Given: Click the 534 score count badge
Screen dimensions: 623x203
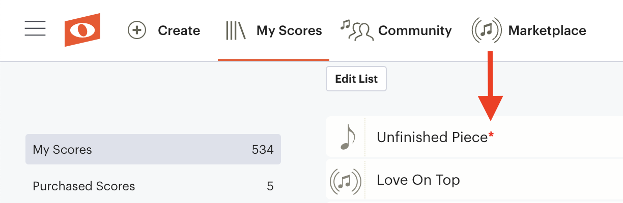Looking at the screenshot, I should (263, 150).
